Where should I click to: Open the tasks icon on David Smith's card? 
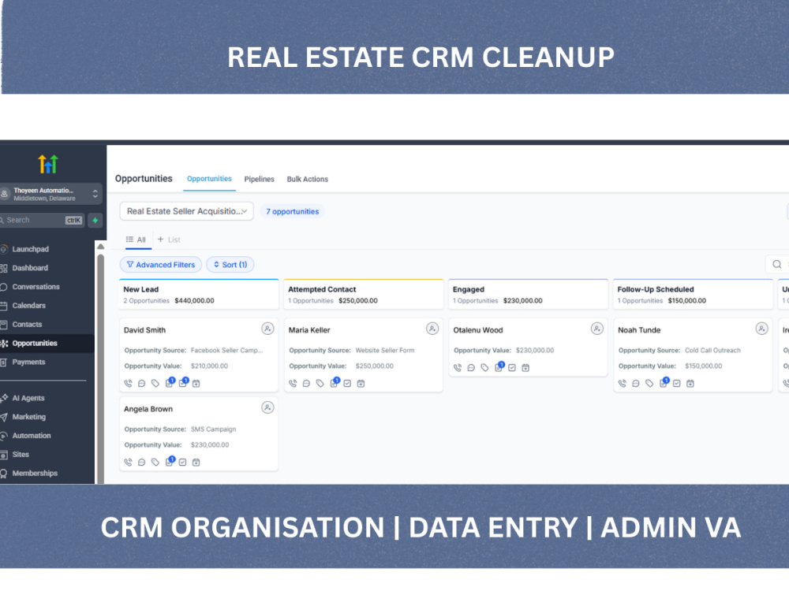tap(183, 383)
